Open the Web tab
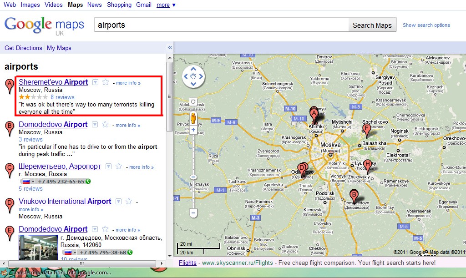This screenshot has height=278, width=466. [x=10, y=5]
